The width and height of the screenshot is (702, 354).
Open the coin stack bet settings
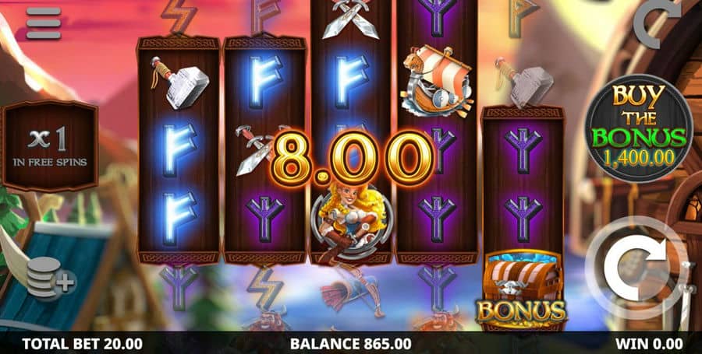(51, 277)
